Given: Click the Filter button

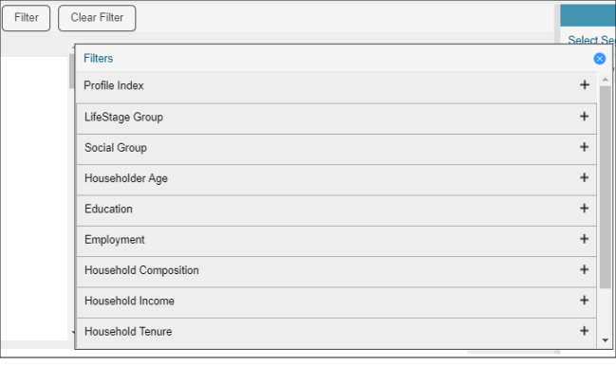Looking at the screenshot, I should click(x=27, y=18).
